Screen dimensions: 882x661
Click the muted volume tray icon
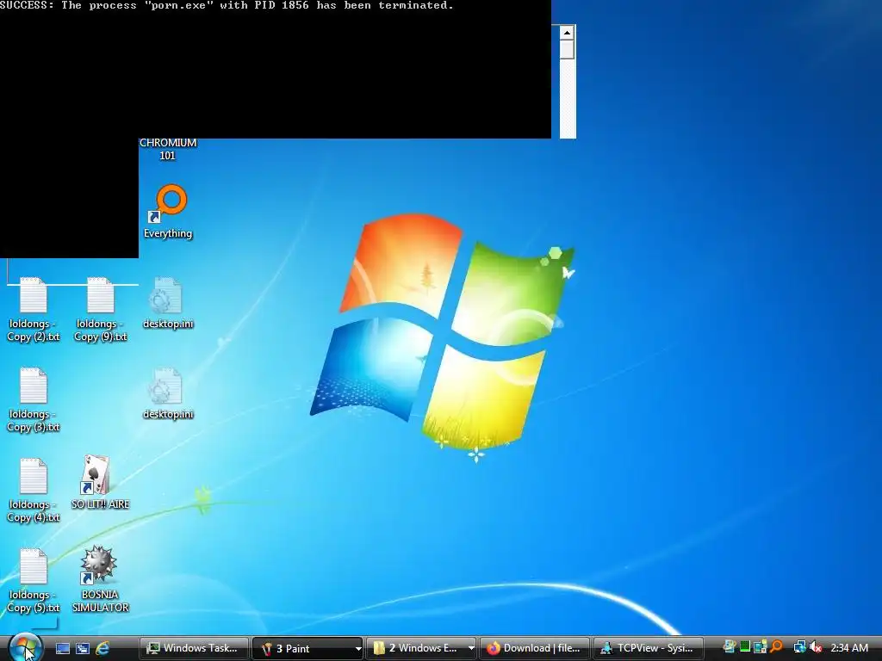816,647
